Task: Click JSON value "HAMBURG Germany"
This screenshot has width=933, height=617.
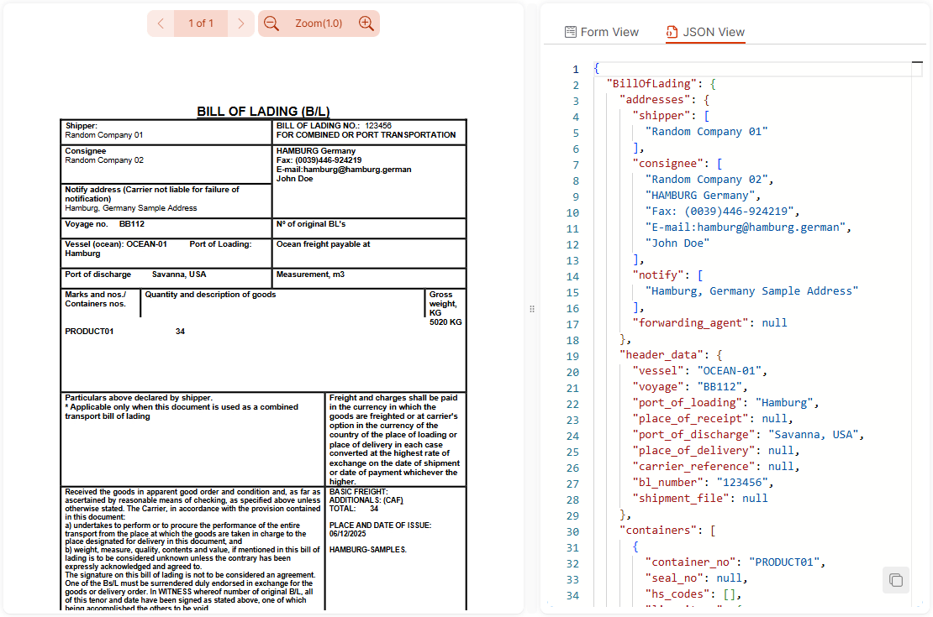Action: pos(699,196)
